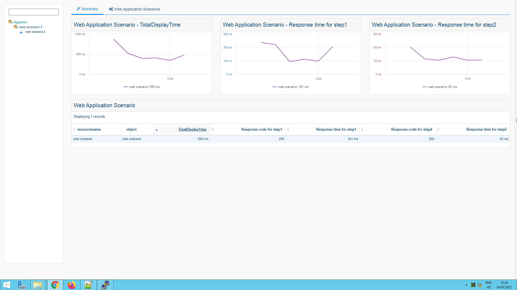Image resolution: width=517 pixels, height=290 pixels.
Task: Expand hidden icons arrow in system tray
Action: click(x=466, y=285)
